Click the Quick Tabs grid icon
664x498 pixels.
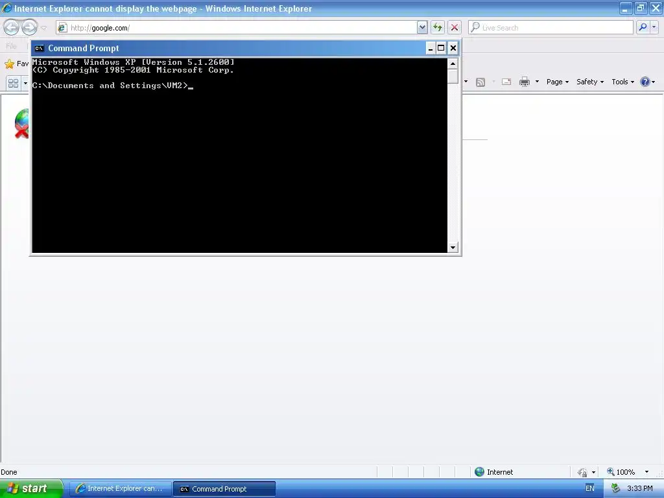point(13,82)
